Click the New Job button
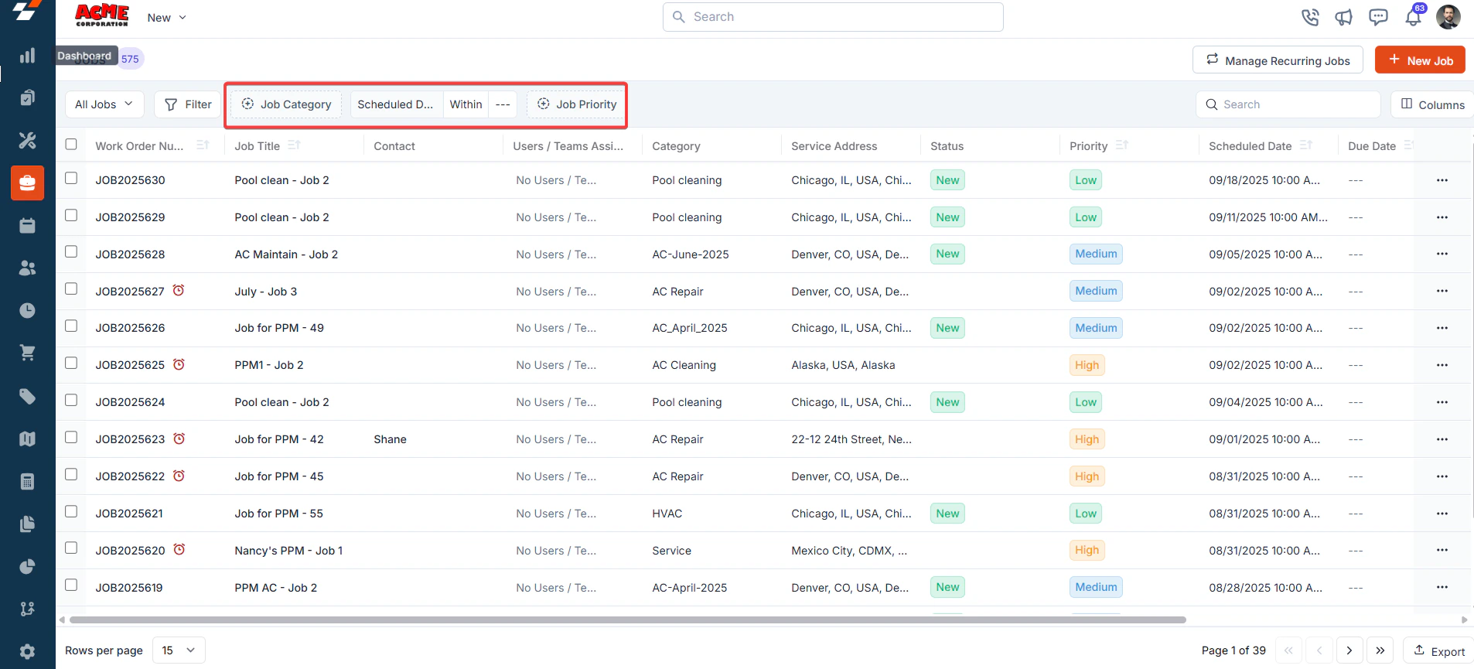The width and height of the screenshot is (1474, 669). click(1420, 60)
